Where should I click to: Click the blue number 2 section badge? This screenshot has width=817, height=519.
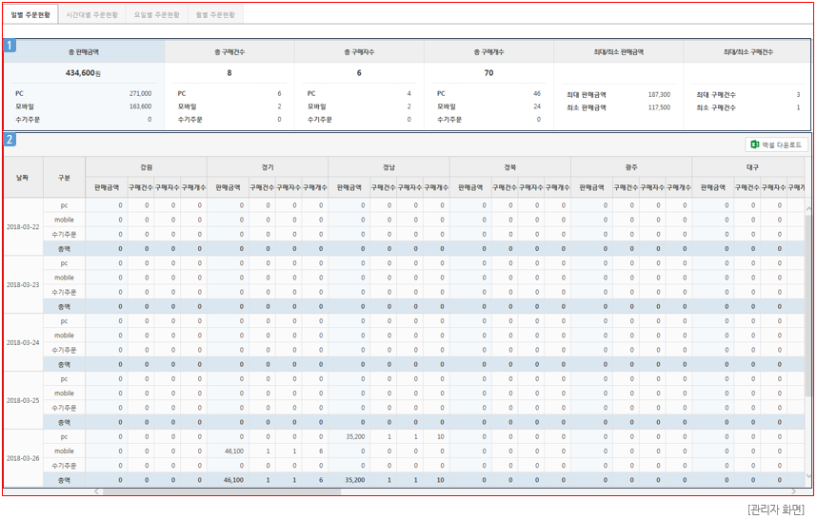pos(10,140)
